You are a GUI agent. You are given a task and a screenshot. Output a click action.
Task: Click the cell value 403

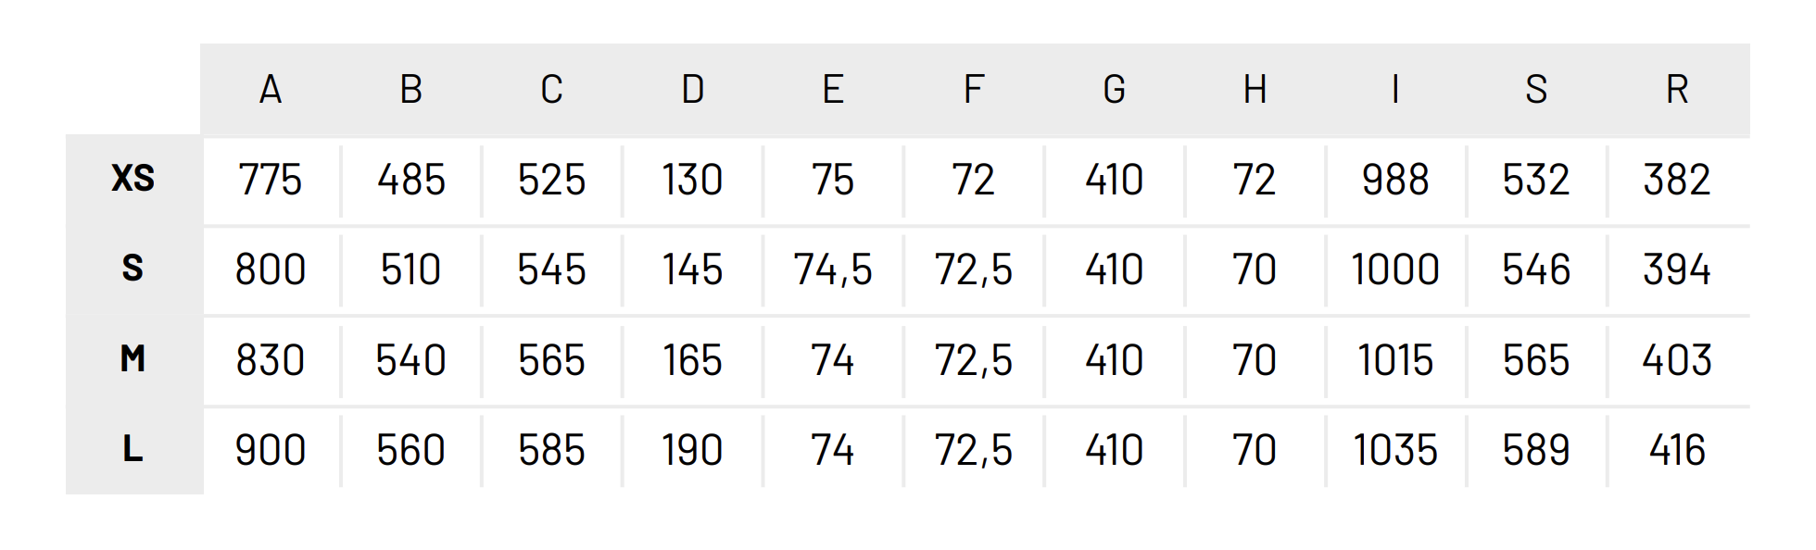pos(1677,360)
